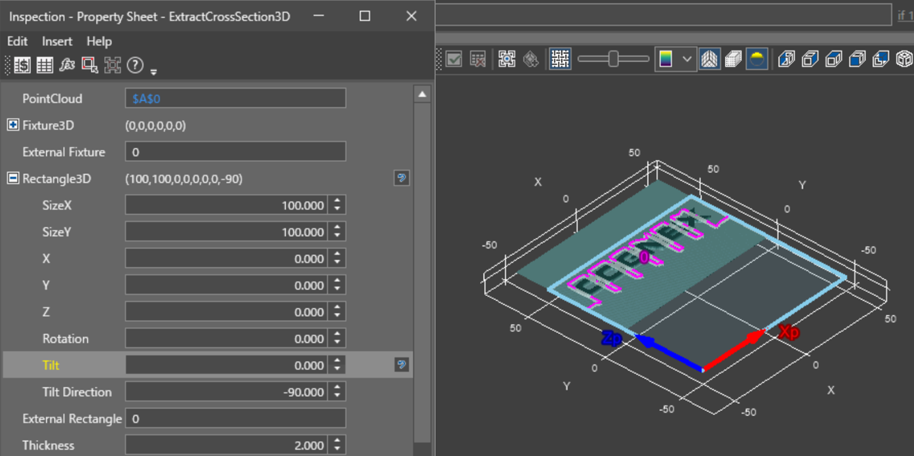This screenshot has width=914, height=456.
Task: Open the Insert menu
Action: (57, 41)
